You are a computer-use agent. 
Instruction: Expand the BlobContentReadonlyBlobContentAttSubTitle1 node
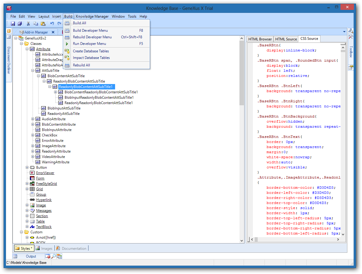coord(56,92)
